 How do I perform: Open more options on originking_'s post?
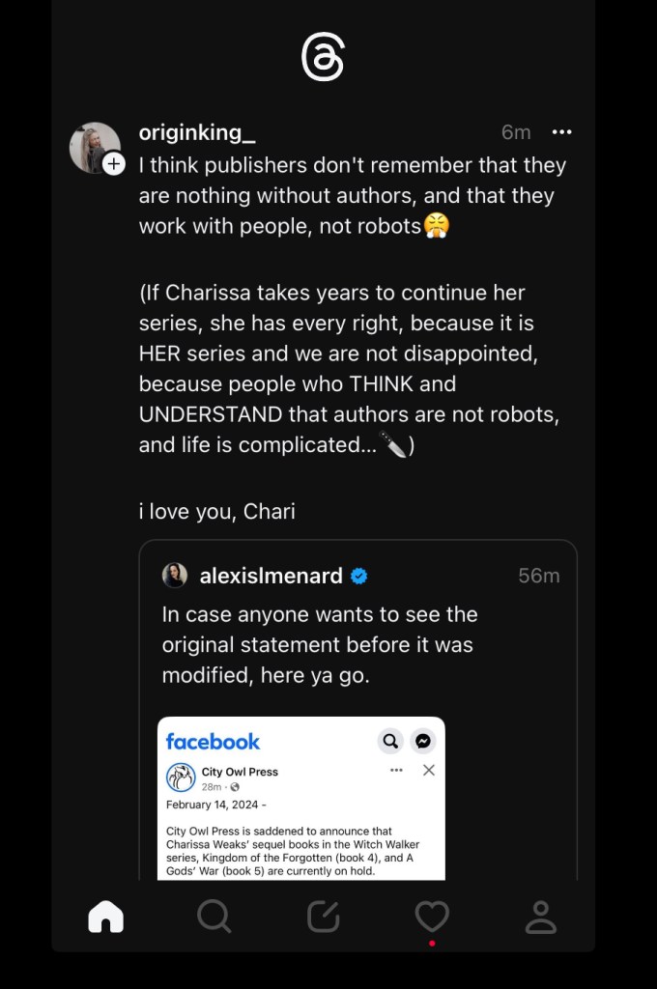click(x=562, y=132)
